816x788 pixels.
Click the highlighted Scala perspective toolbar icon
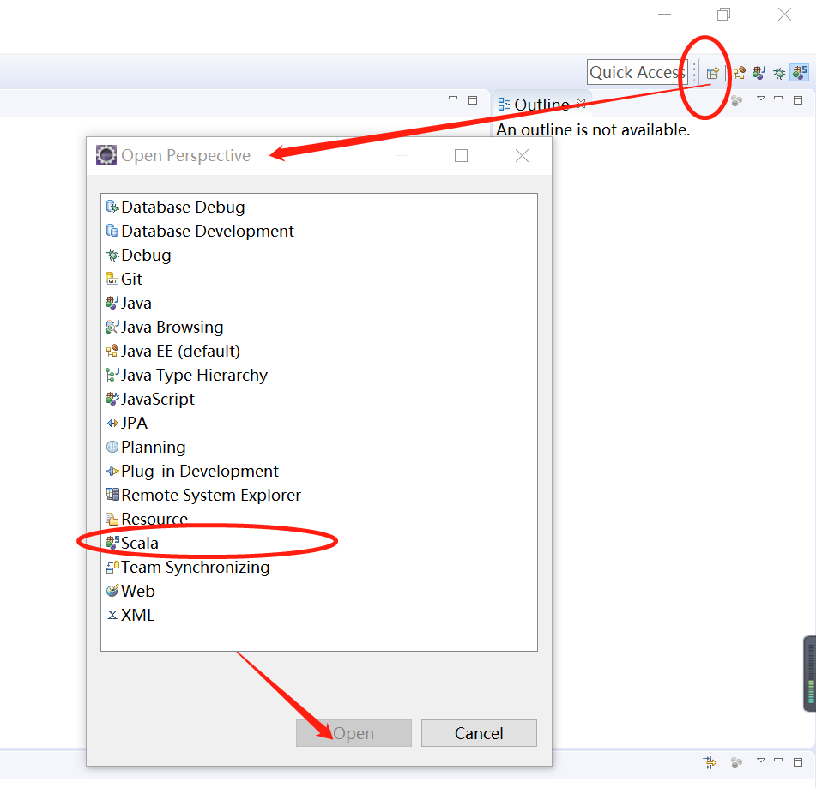800,72
